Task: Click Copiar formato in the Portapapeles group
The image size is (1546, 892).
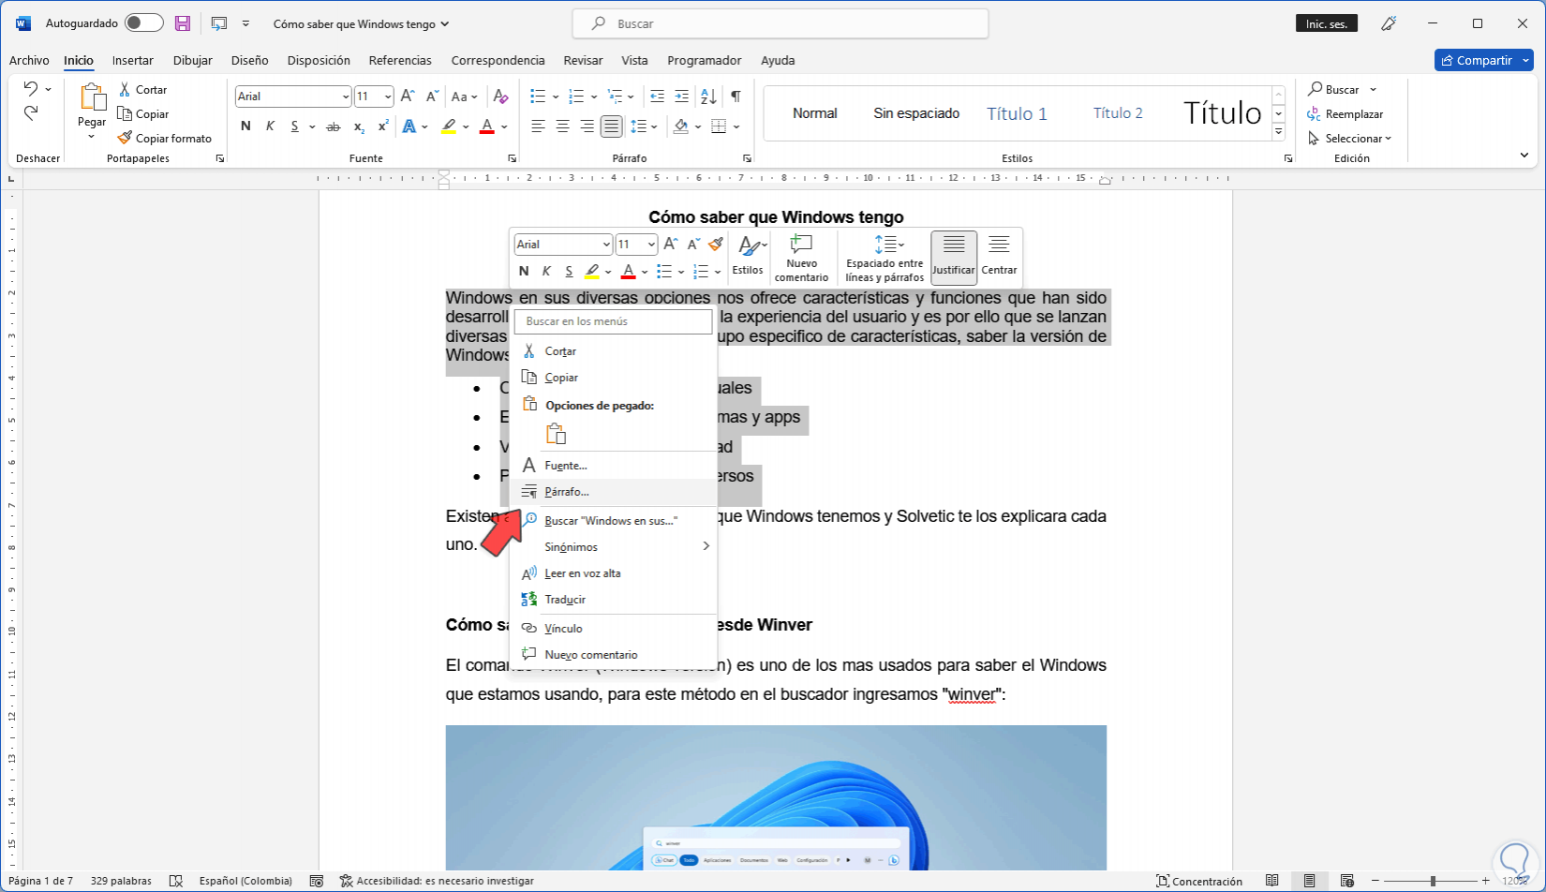Action: (x=165, y=138)
